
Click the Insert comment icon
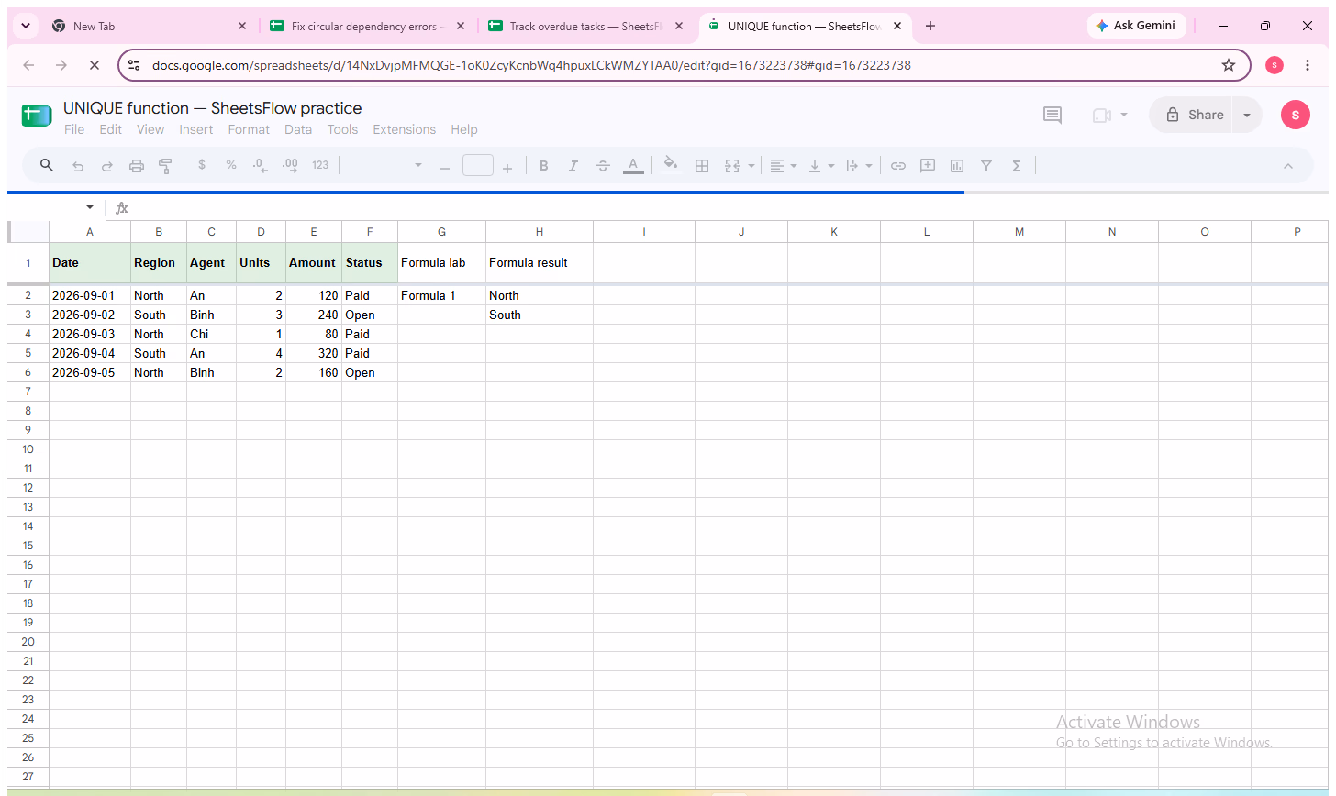click(928, 166)
